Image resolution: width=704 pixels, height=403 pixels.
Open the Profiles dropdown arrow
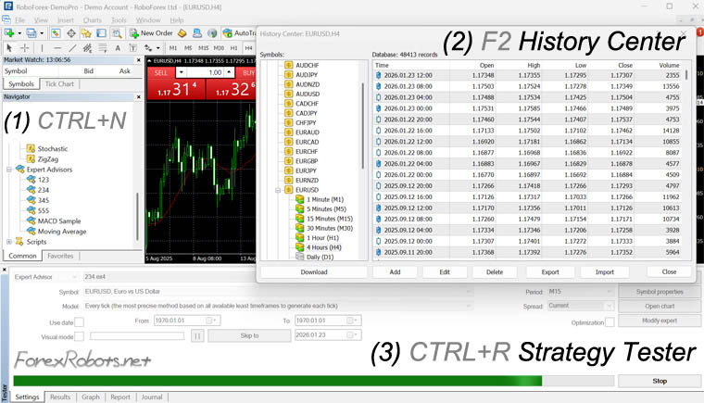click(x=42, y=33)
